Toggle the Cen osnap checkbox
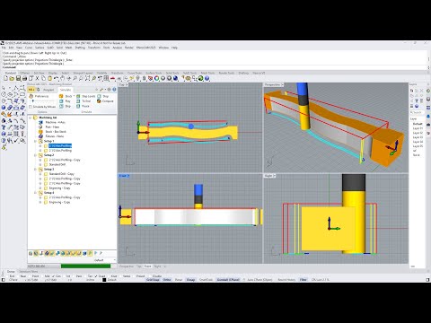The image size is (431, 323). pyautogui.click(x=54, y=276)
